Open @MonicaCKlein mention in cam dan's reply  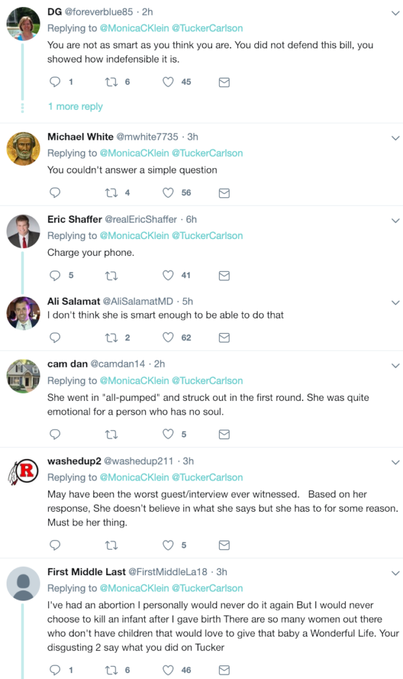pos(134,381)
